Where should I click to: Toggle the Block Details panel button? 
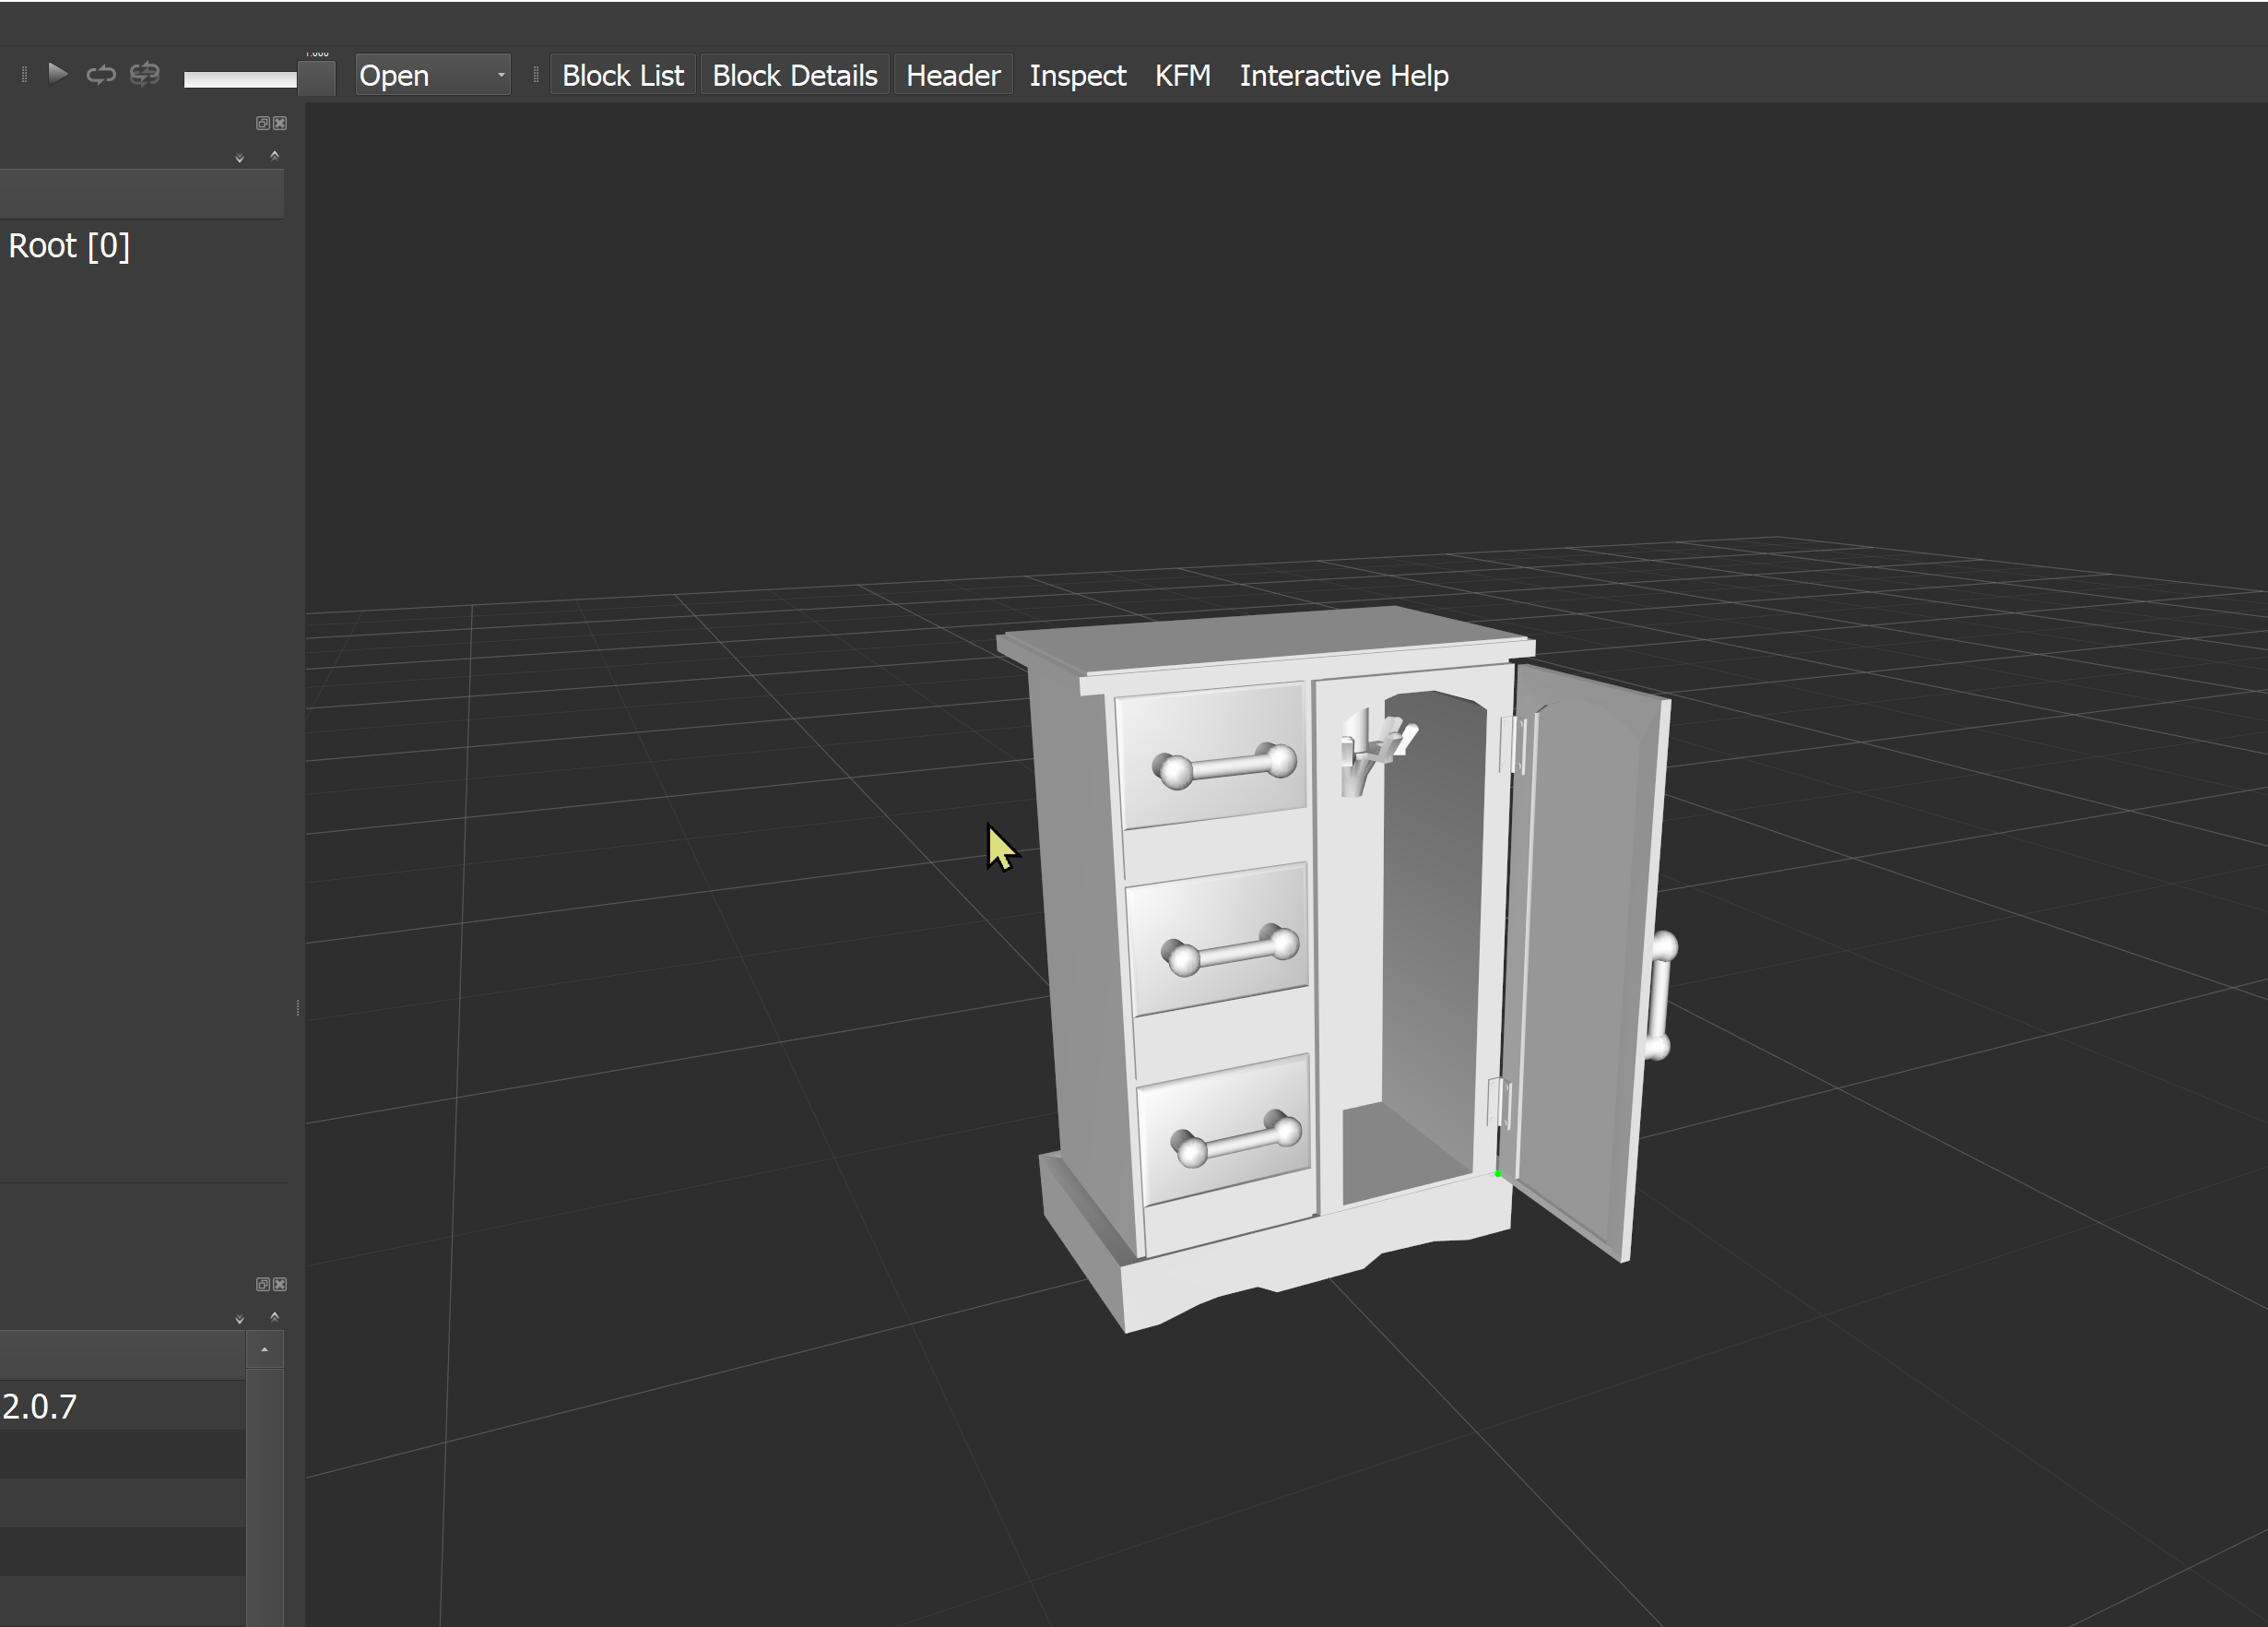pyautogui.click(x=794, y=75)
